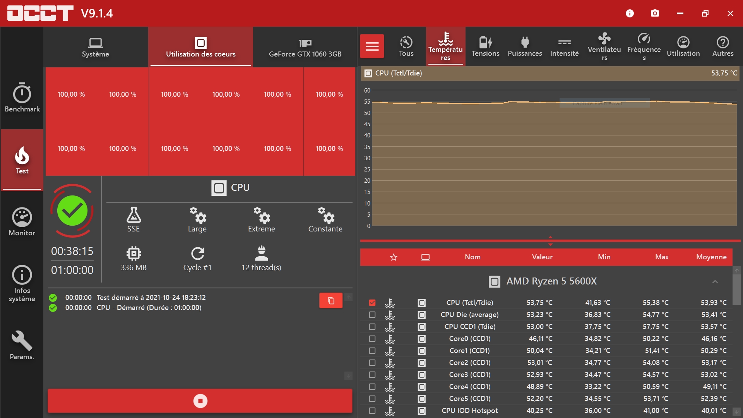
Task: Click the favorites star column header
Action: [x=394, y=257]
